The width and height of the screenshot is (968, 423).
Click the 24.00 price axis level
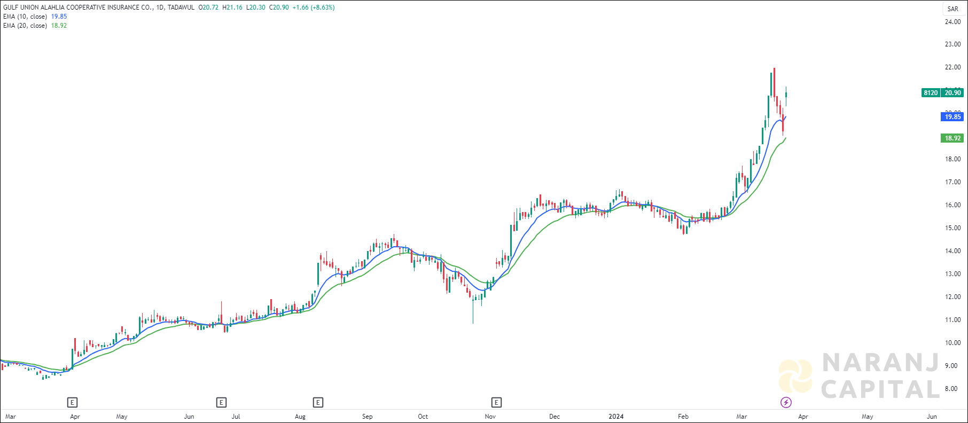[953, 22]
